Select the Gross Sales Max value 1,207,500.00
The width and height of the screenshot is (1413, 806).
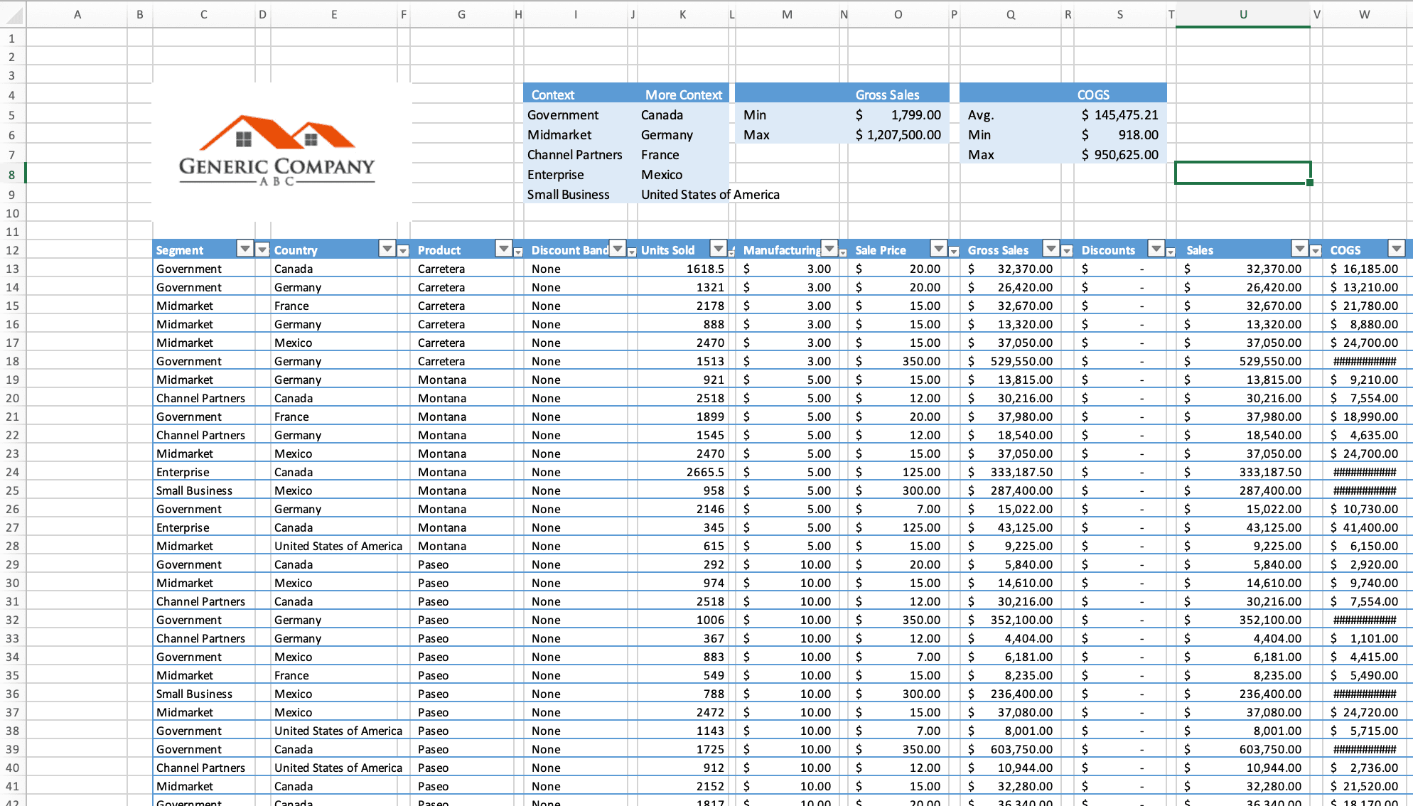898,134
